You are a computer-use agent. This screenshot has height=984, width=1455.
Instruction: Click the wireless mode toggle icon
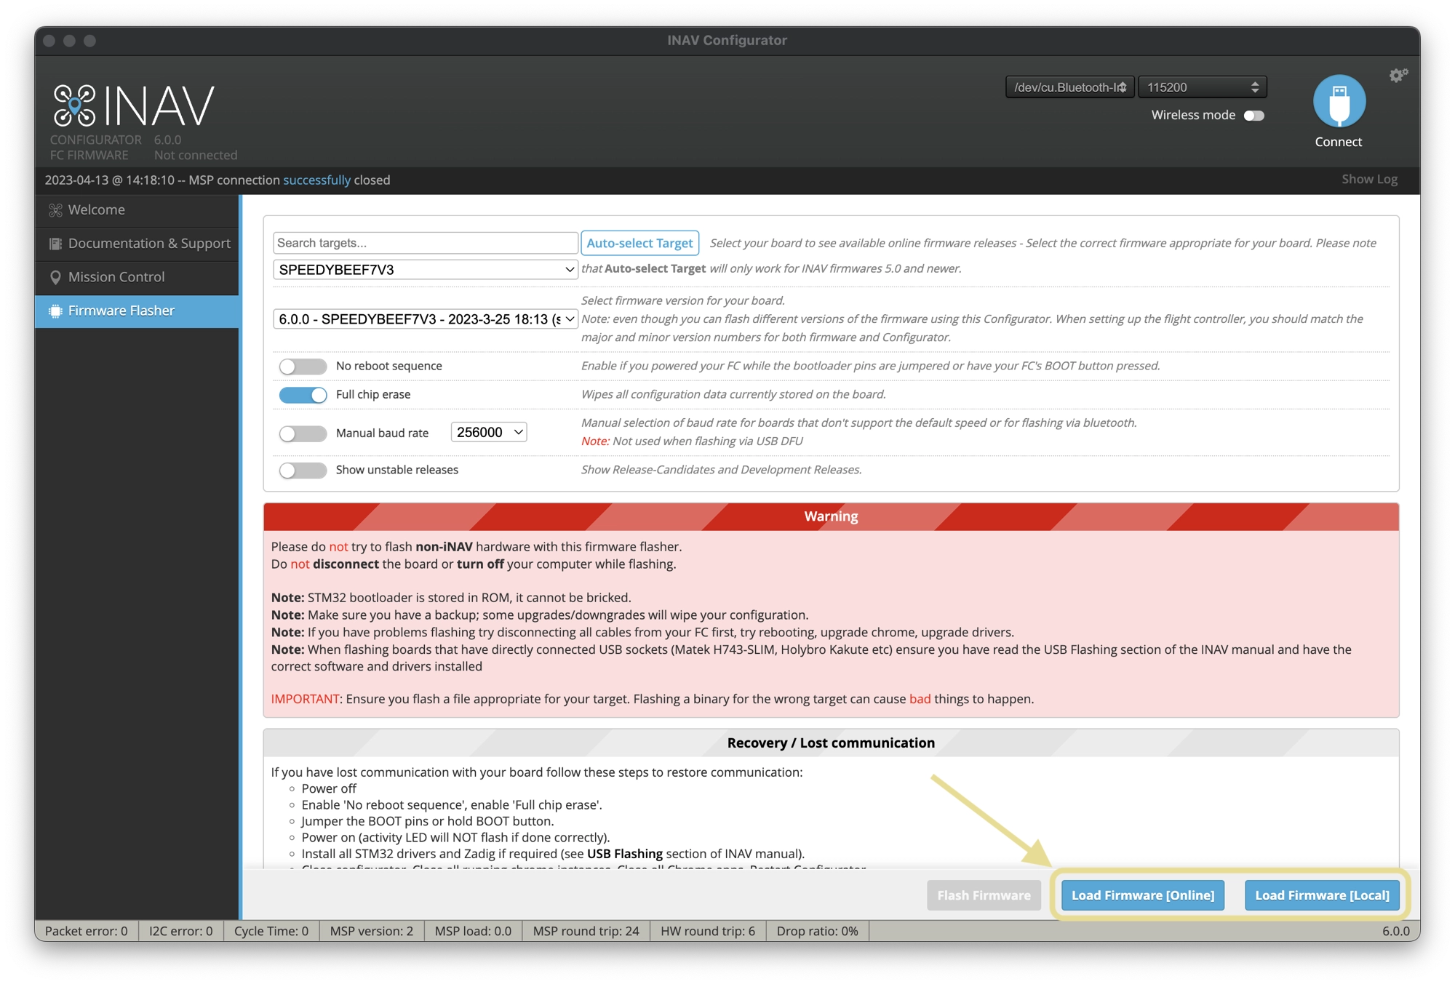(x=1255, y=114)
